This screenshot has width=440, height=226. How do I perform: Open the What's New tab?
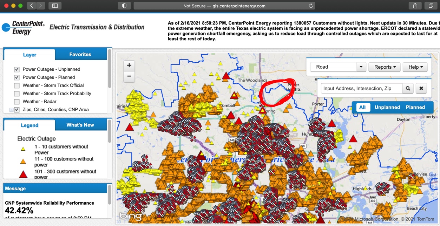(80, 125)
